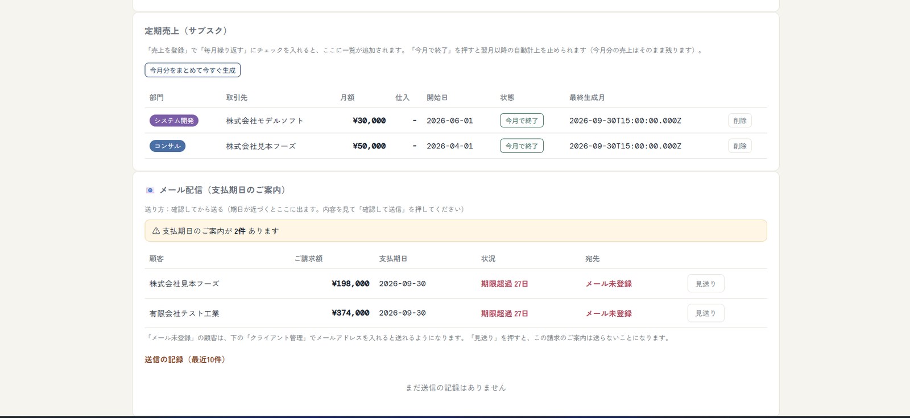Image resolution: width=910 pixels, height=418 pixels.
Task: Click the 部門 column header
Action: [x=156, y=98]
